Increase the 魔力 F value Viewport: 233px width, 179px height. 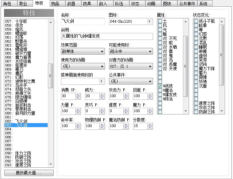(x=150, y=109)
